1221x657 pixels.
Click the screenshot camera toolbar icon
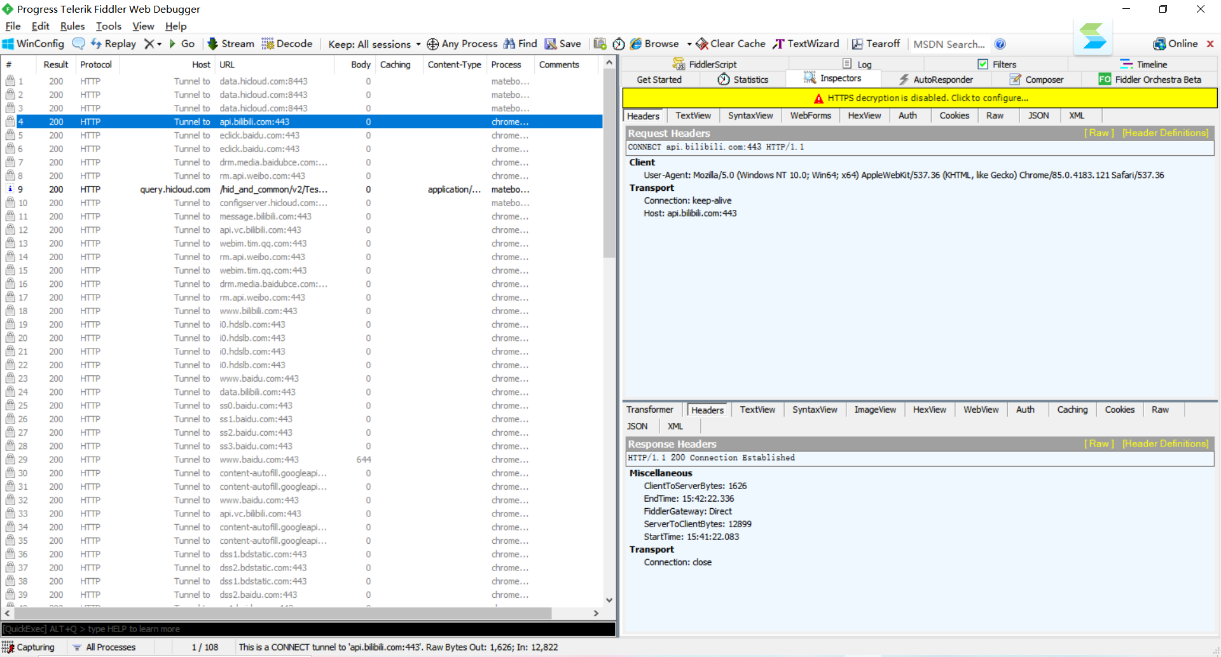(x=600, y=44)
